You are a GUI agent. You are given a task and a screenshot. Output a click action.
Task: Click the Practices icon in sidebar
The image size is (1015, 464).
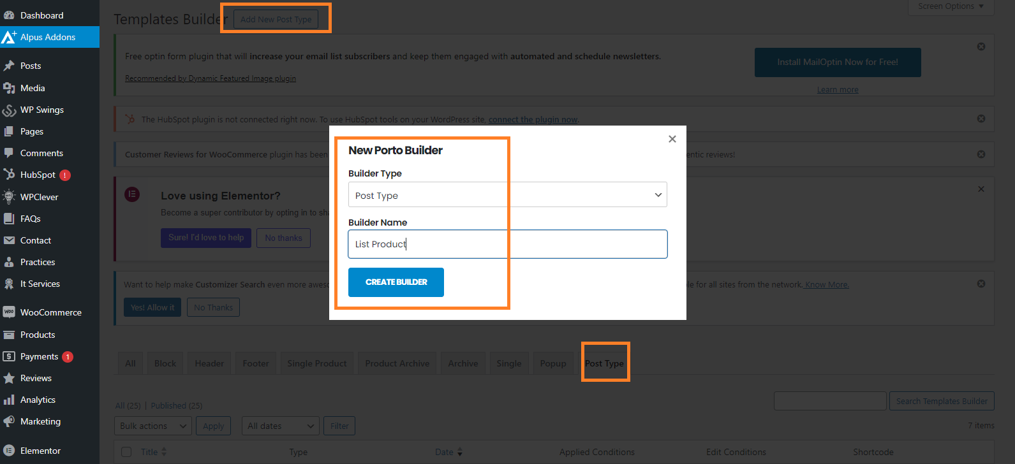pyautogui.click(x=9, y=262)
